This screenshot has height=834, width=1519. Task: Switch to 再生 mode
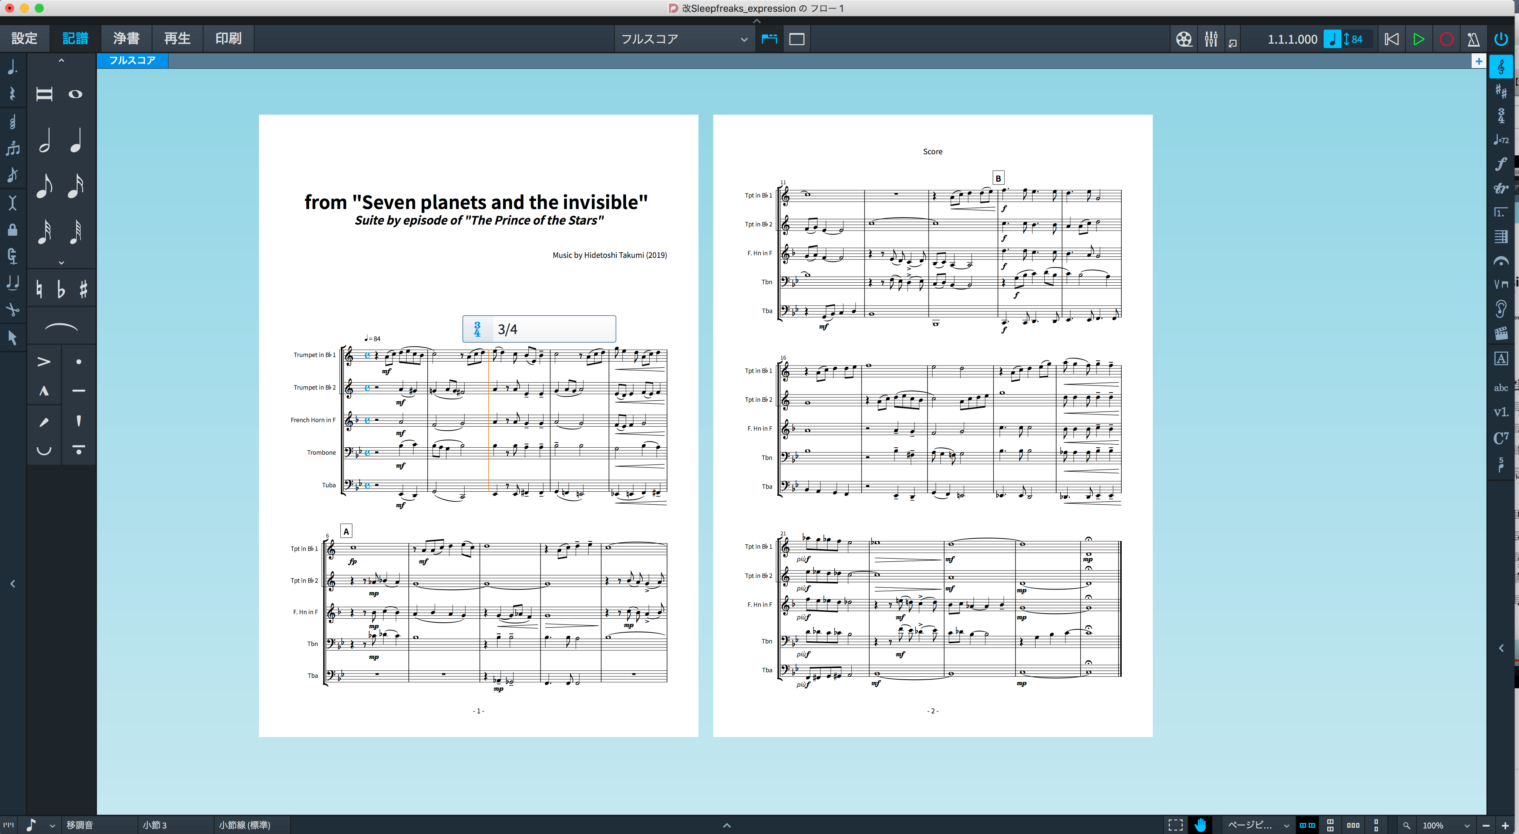178,38
